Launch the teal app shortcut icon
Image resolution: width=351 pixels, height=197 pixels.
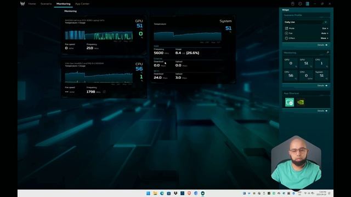[x=290, y=102]
